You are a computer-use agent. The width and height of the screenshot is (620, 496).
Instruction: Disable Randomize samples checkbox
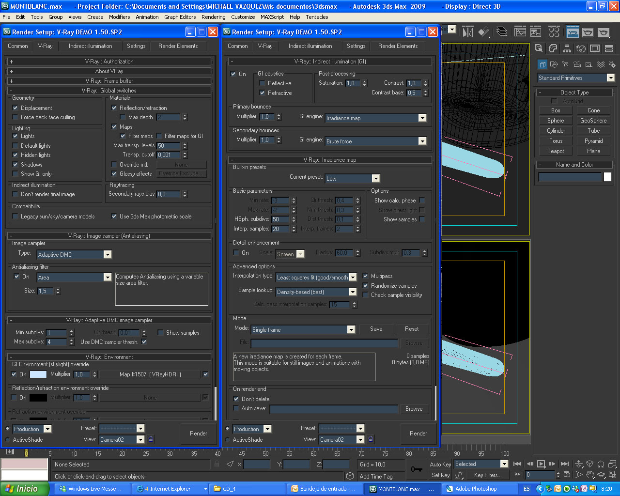(366, 286)
